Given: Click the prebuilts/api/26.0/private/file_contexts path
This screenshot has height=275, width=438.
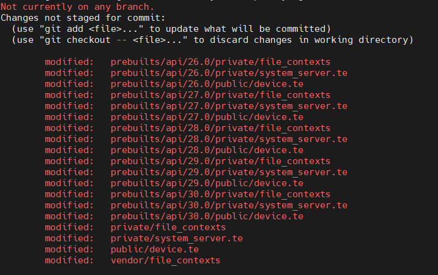Looking at the screenshot, I should pyautogui.click(x=220, y=62).
